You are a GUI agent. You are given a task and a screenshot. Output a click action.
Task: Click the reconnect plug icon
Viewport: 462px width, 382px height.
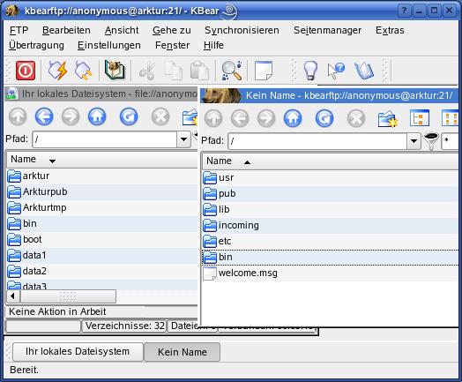click(83, 71)
